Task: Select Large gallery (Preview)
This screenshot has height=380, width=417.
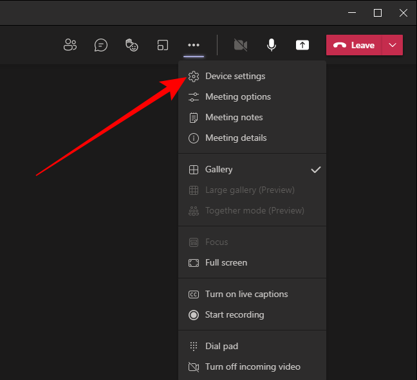Action: 252,190
